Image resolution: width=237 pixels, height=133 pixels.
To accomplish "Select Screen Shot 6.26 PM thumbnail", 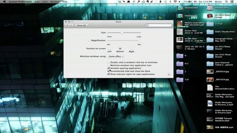I will [x=180, y=32].
